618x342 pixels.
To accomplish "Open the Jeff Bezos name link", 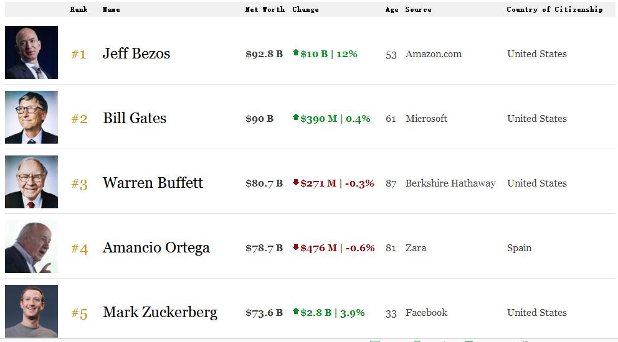I will coord(136,53).
